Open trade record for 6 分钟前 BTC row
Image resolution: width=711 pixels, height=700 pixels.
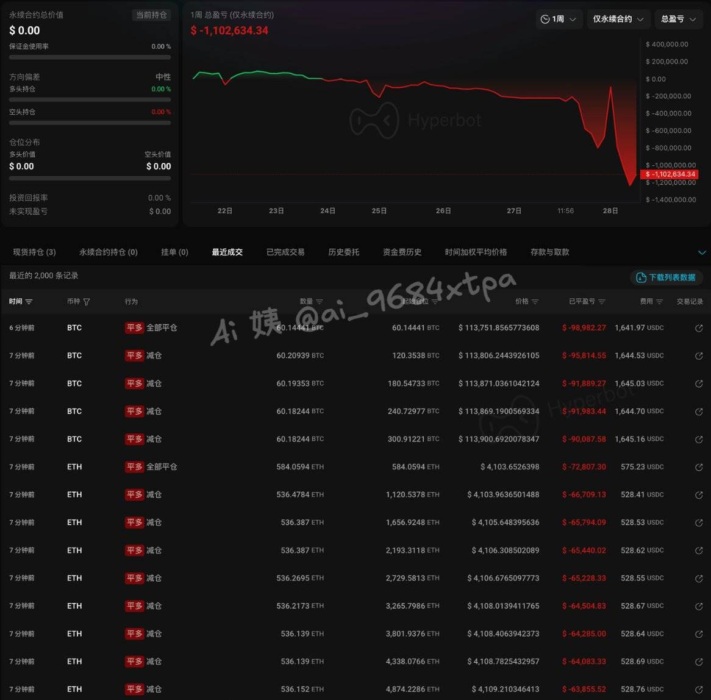point(699,328)
